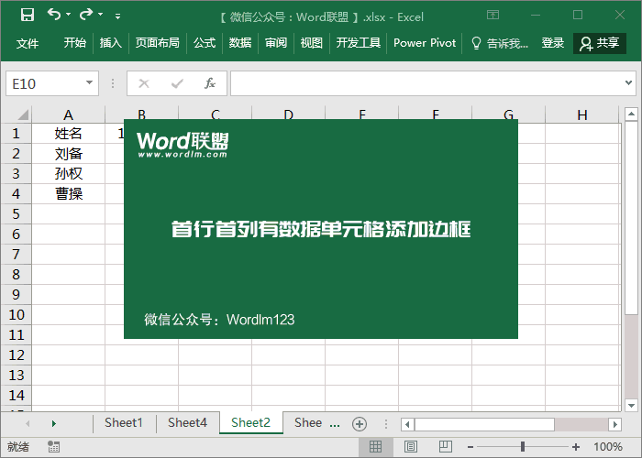Select column H header

point(582,114)
